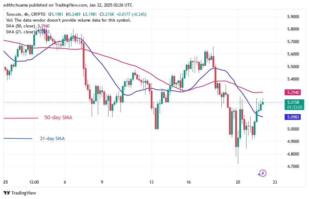Image resolution: width=309 pixels, height=199 pixels.
Task: Click the 13 date label on time axis
Action: [151, 182]
